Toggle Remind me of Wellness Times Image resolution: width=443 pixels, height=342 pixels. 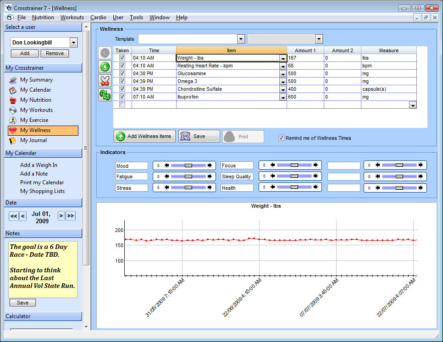[x=282, y=138]
